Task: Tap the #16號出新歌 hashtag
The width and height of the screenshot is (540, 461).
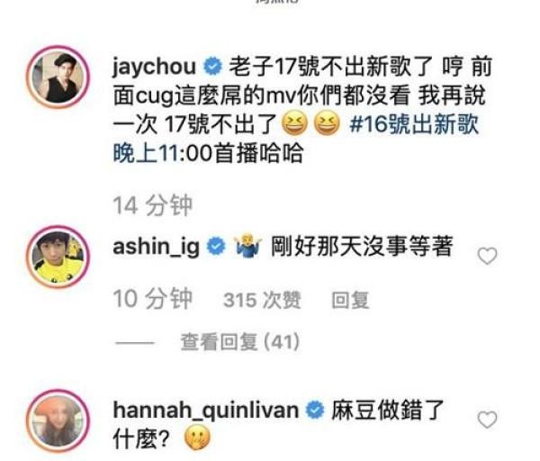Action: [x=414, y=124]
